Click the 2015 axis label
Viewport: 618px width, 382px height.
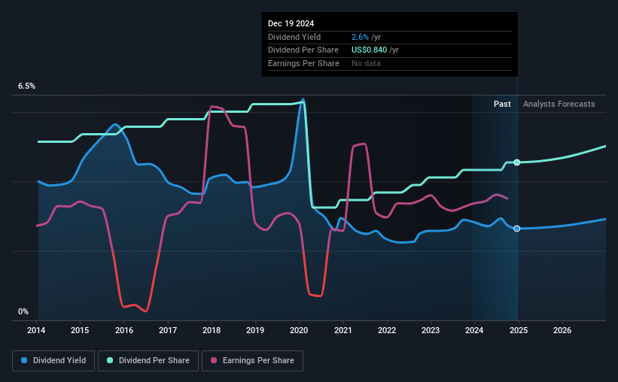click(80, 330)
